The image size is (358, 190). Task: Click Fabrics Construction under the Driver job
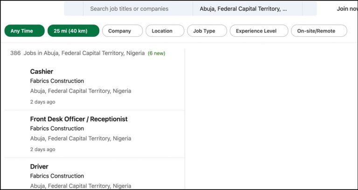point(57,176)
